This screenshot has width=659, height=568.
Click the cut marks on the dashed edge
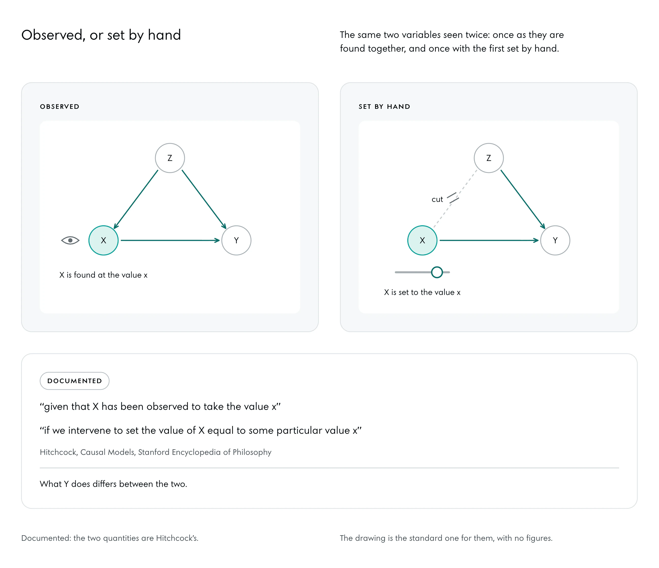[x=453, y=198]
